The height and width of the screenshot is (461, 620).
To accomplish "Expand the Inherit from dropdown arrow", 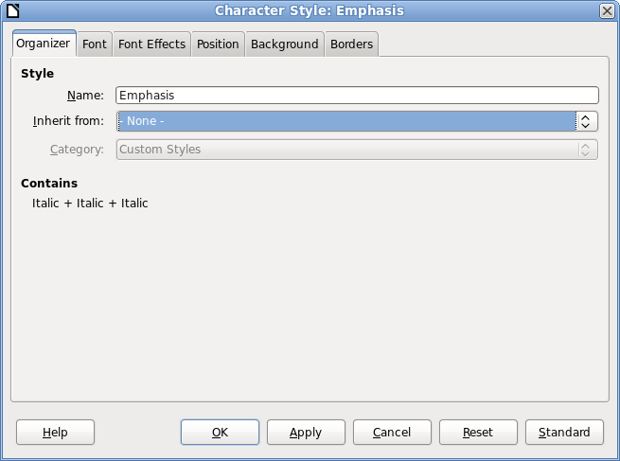I will pos(586,121).
